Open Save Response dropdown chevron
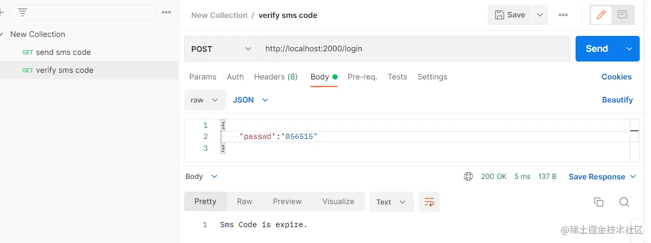The image size is (651, 243). click(633, 176)
